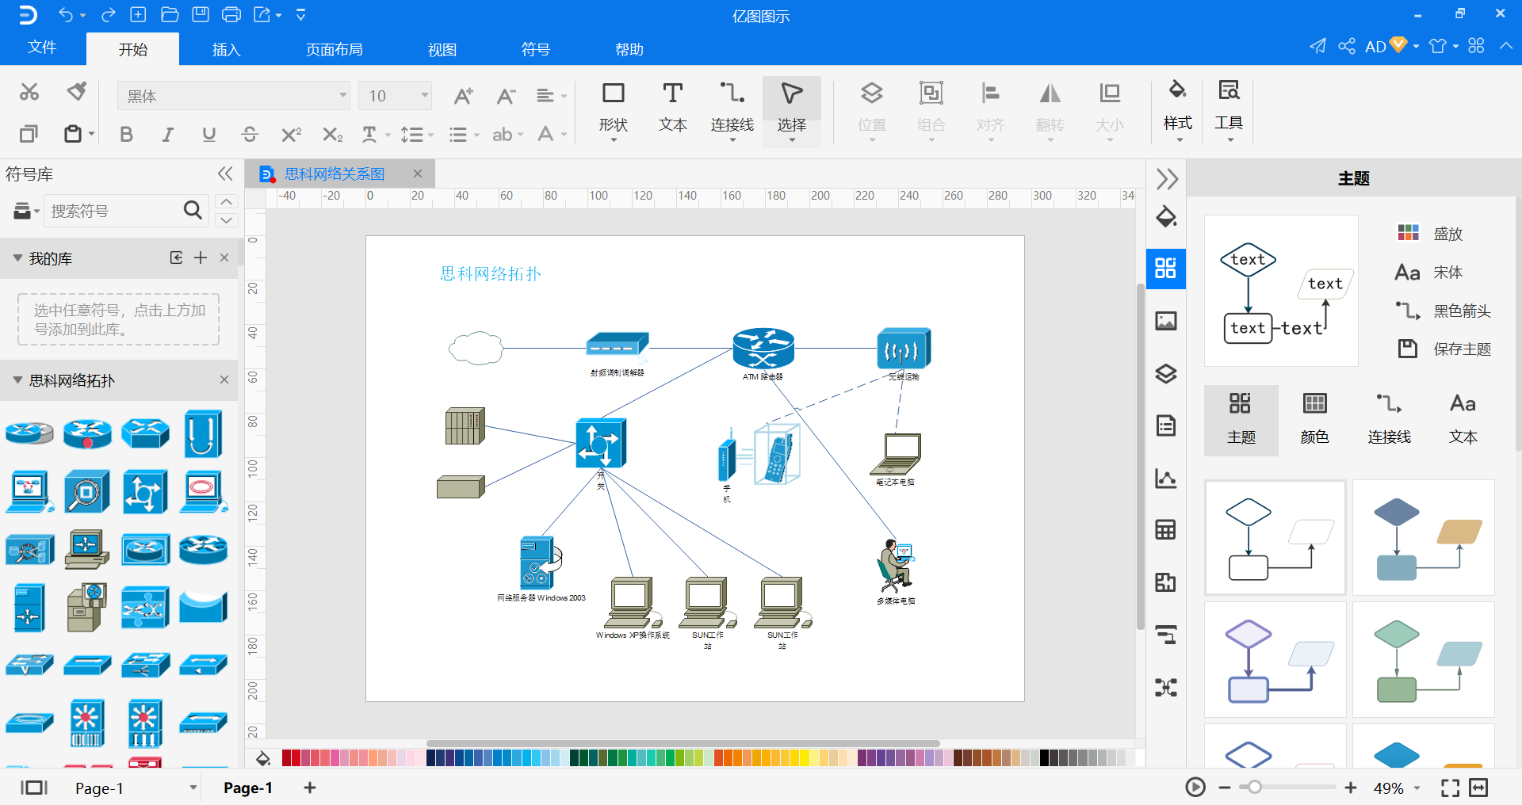Expand the font size dropdown

pyautogui.click(x=425, y=96)
